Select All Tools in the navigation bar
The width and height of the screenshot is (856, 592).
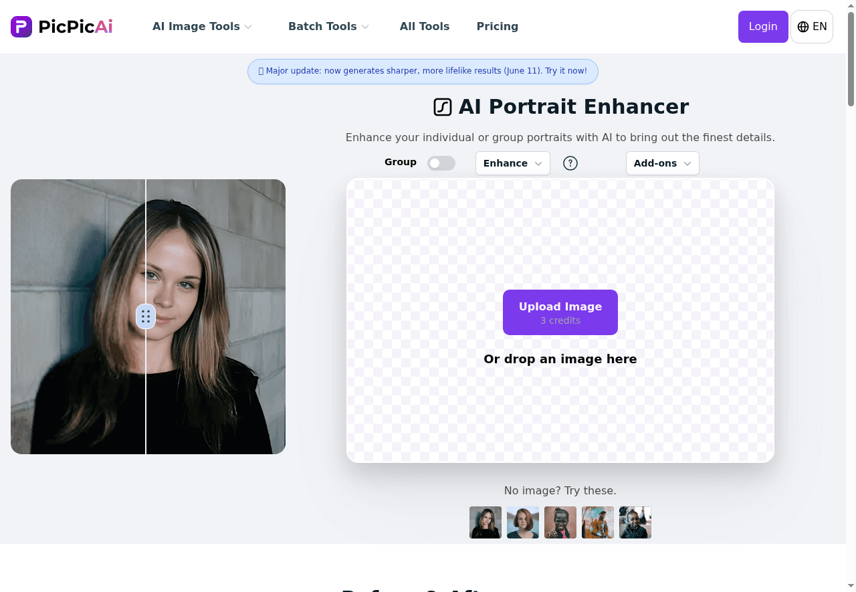coord(425,26)
